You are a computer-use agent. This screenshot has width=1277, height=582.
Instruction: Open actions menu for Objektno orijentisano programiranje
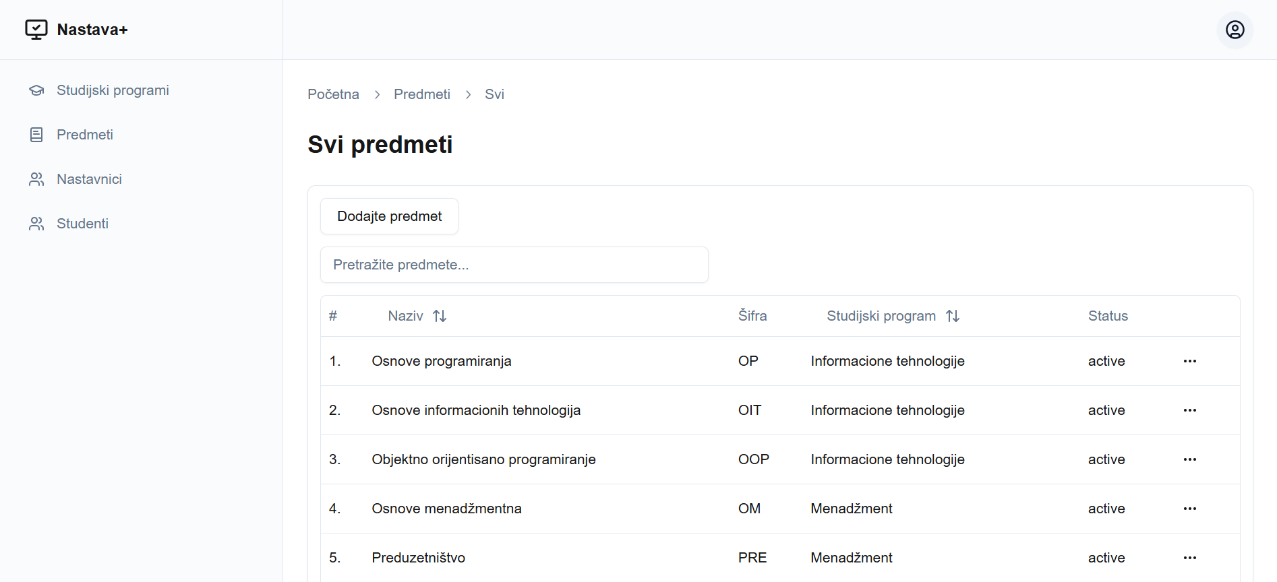1189,459
